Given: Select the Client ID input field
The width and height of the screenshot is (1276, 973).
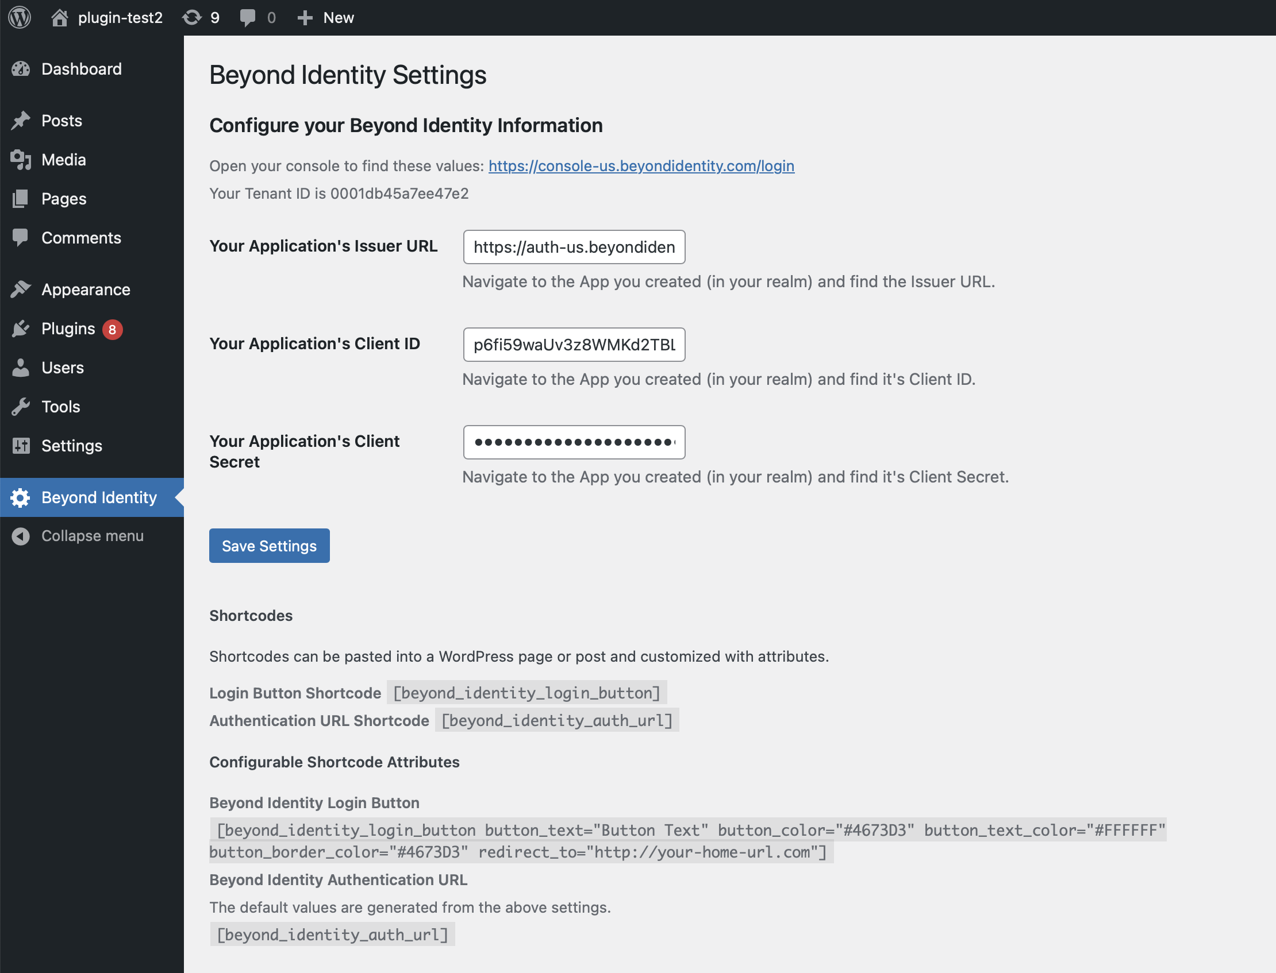Looking at the screenshot, I should click(x=574, y=343).
